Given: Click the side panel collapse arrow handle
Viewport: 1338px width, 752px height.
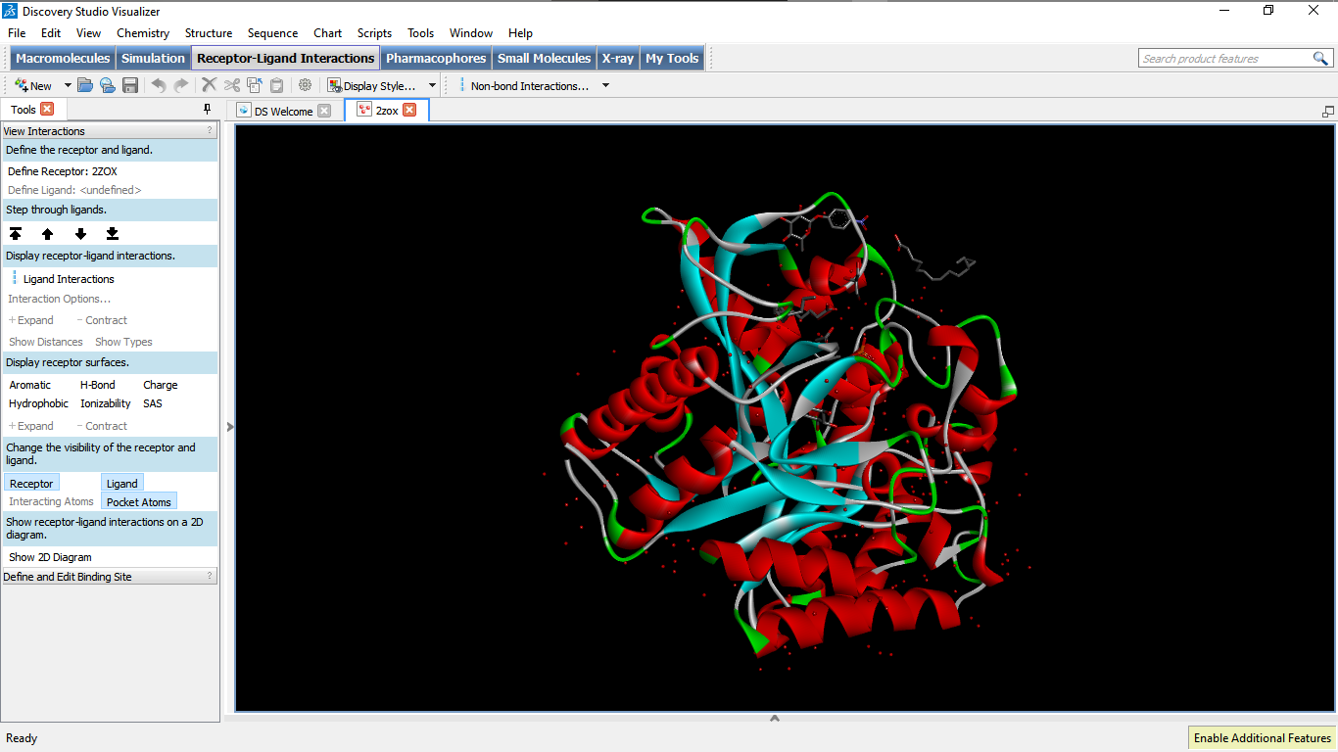Looking at the screenshot, I should click(x=230, y=427).
